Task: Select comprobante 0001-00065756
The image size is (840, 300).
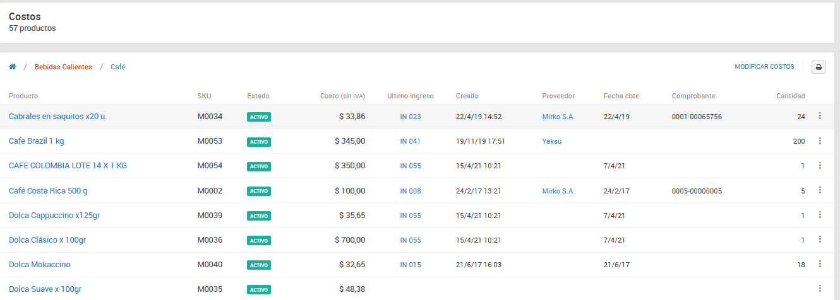Action: (697, 117)
